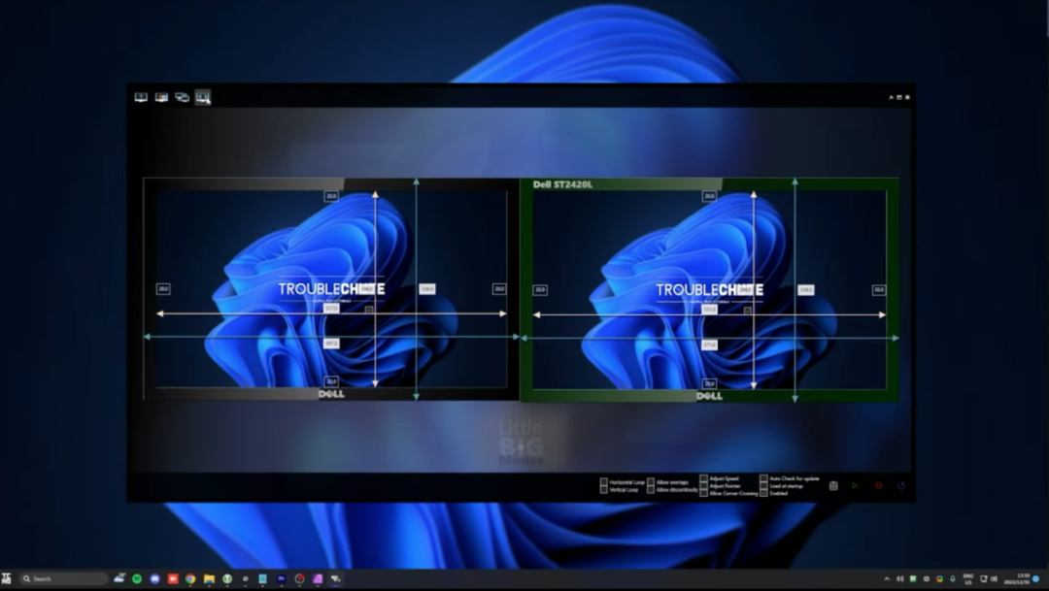Select the third overlapping-monitors view icon
The height and width of the screenshot is (591, 1049).
tap(182, 98)
